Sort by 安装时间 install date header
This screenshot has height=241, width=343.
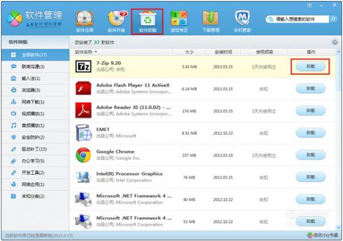223,52
